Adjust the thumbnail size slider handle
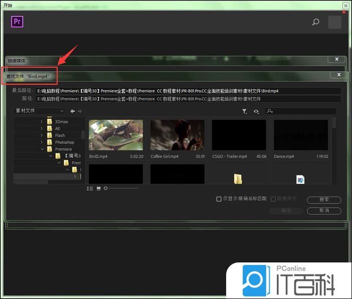Screen dimensions: 352x299 106,188
